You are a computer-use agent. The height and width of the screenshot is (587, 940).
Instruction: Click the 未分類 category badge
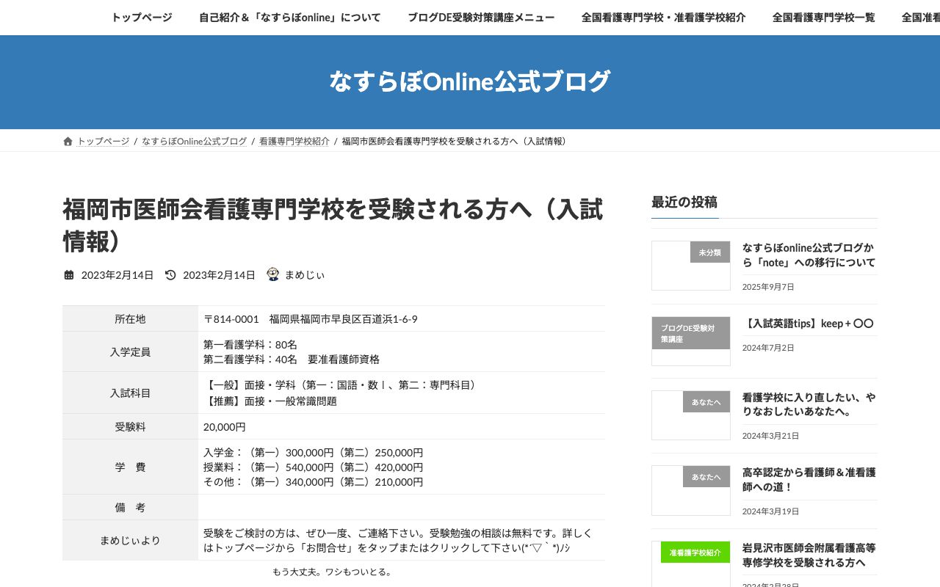[709, 252]
